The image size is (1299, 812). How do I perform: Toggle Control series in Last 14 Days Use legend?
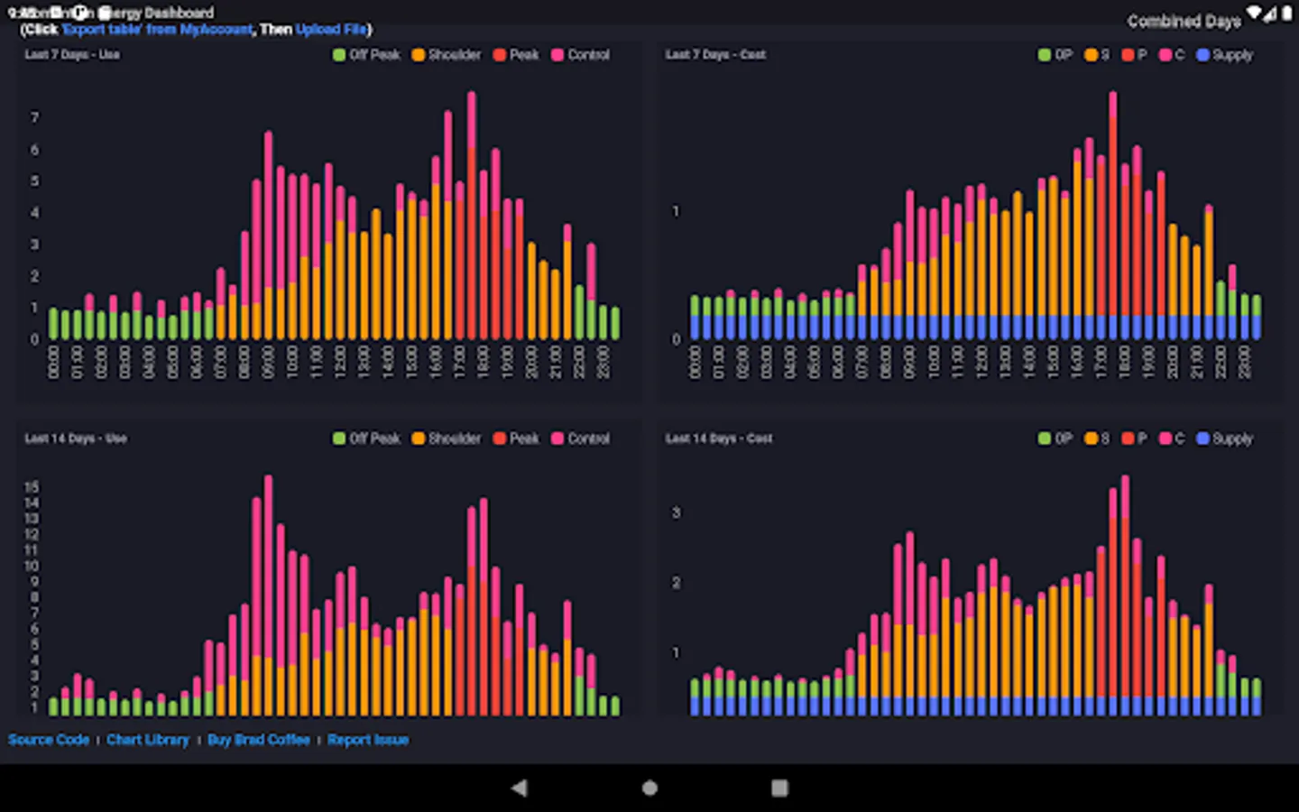coord(580,438)
